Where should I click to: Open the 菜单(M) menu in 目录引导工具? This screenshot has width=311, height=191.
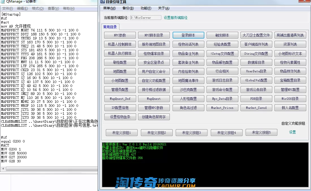(109, 8)
